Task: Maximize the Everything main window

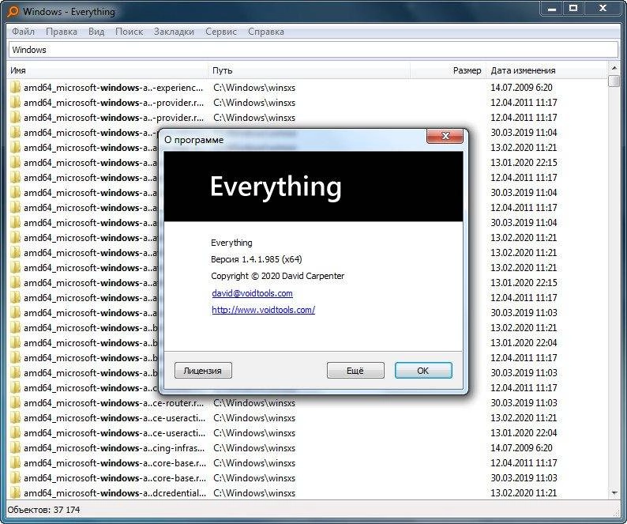Action: pos(573,9)
